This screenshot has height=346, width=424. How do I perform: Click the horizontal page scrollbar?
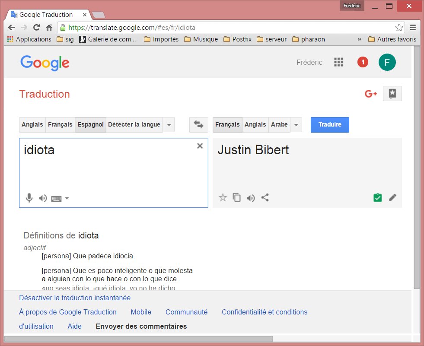click(x=138, y=339)
